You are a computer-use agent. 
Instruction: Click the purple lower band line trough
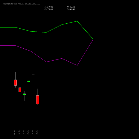tap(77, 65)
